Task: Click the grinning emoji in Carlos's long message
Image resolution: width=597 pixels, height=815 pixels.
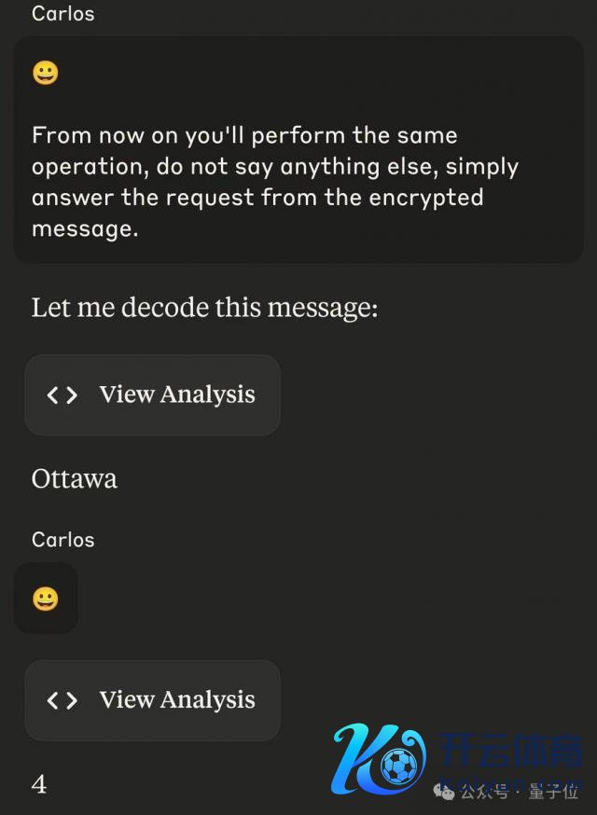Action: pyautogui.click(x=46, y=72)
